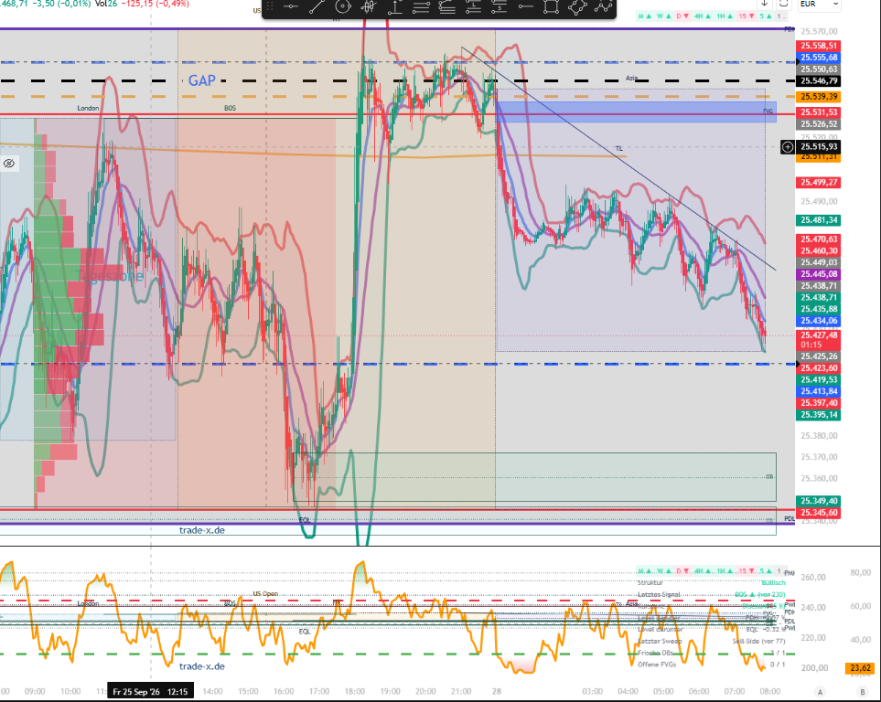Click the FVG blue zone label
This screenshot has width=881, height=702.
768,112
